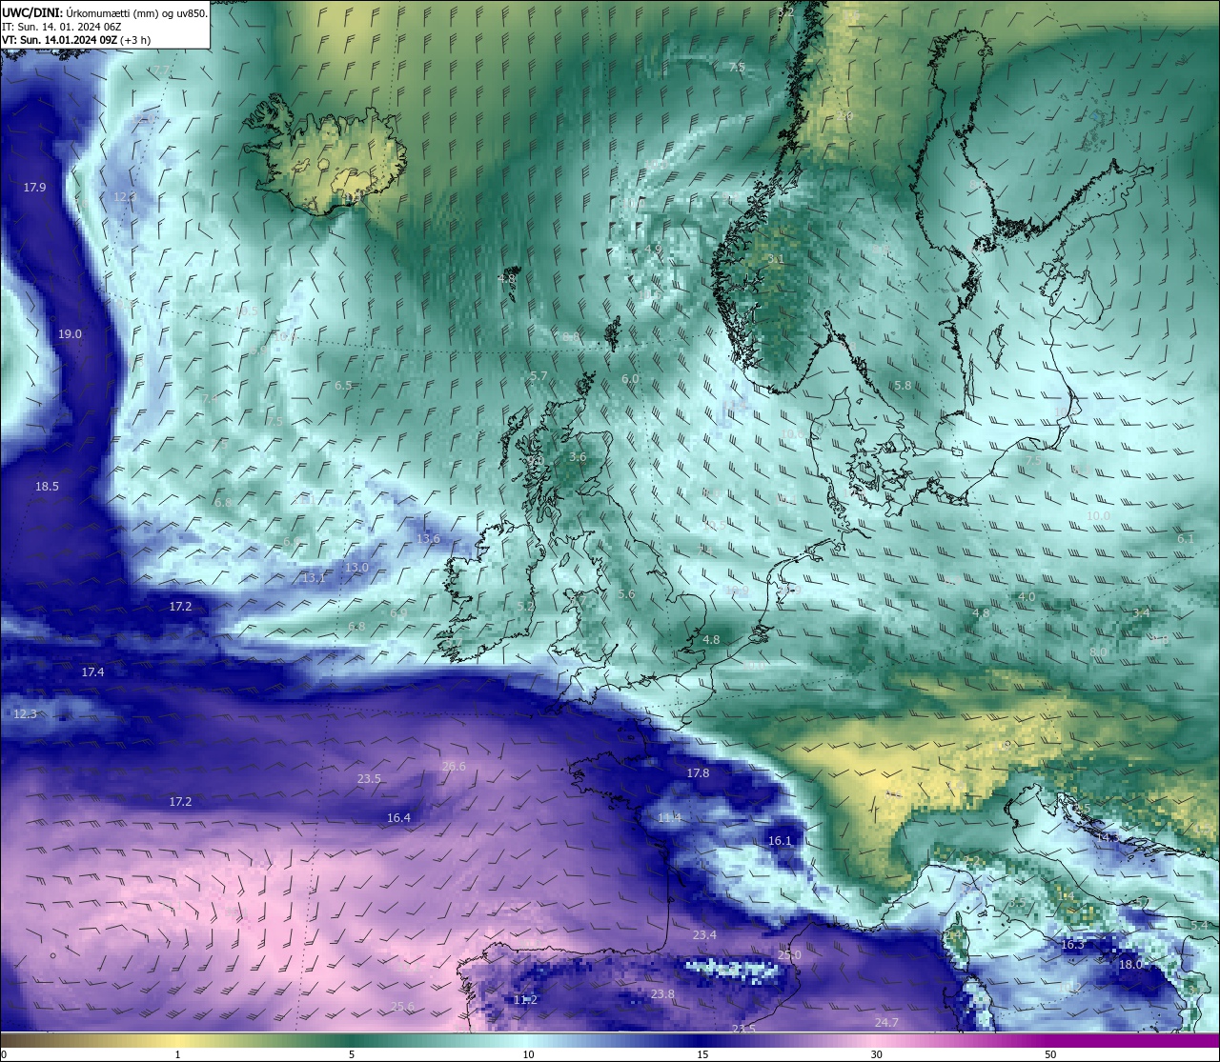Click the color scale label 50
Viewport: 1220px width, 1062px height.
[x=1050, y=1054]
